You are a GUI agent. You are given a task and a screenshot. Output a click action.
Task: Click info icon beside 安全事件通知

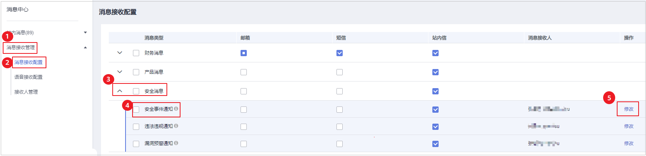pyautogui.click(x=176, y=109)
